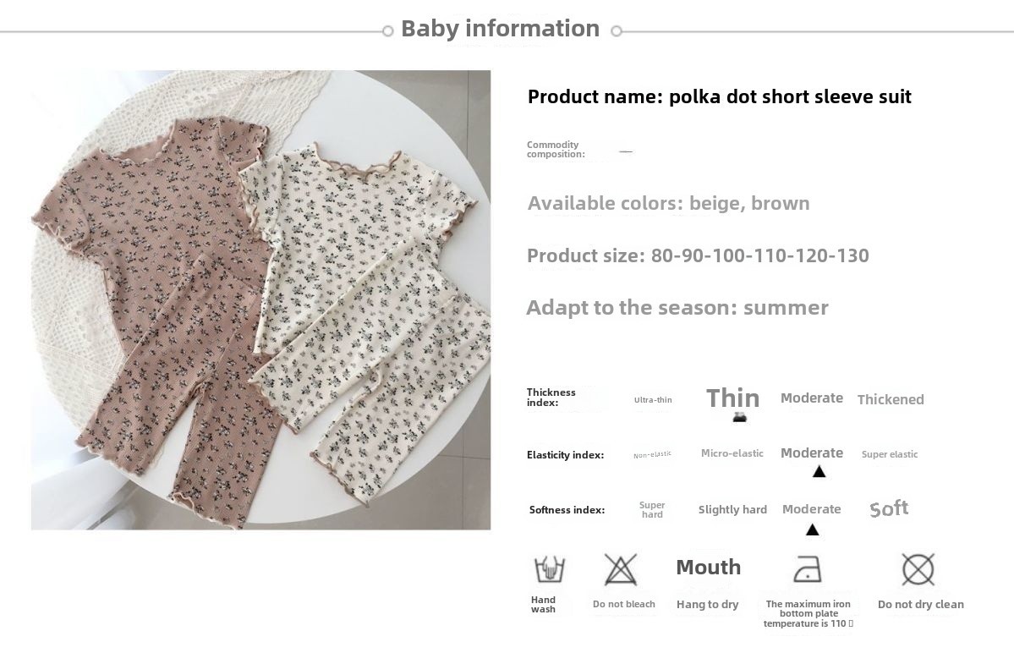Click the Available colors beige, brown line

[668, 203]
